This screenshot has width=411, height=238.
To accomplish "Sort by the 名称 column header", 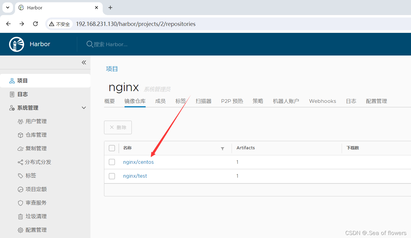I will pyautogui.click(x=127, y=148).
